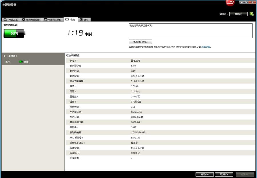
Task: Switch to 全局电源设置 tab
Action: pos(31,19)
